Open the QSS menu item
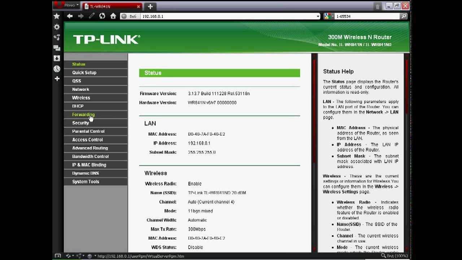The image size is (462, 260). [x=77, y=81]
